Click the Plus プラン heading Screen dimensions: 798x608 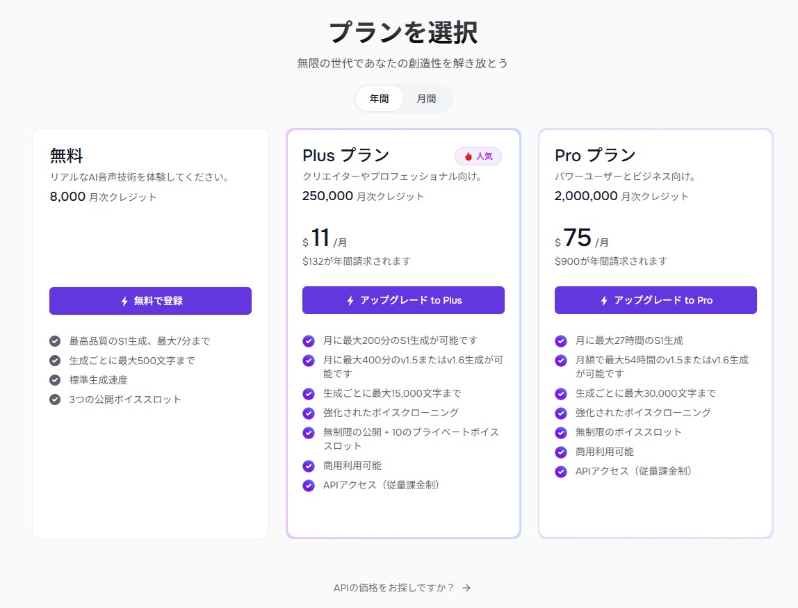[x=345, y=155]
